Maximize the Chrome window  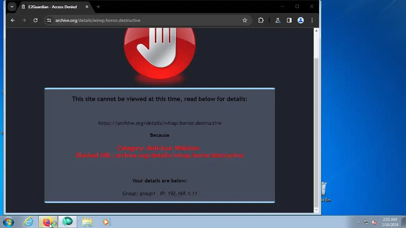pos(297,6)
